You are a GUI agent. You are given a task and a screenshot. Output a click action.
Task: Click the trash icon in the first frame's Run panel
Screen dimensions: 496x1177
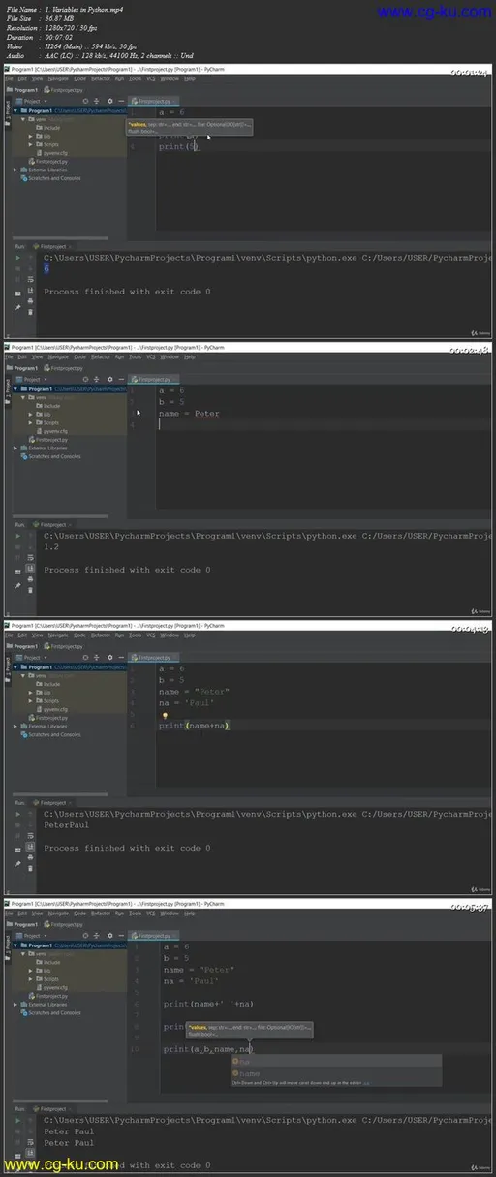[31, 311]
